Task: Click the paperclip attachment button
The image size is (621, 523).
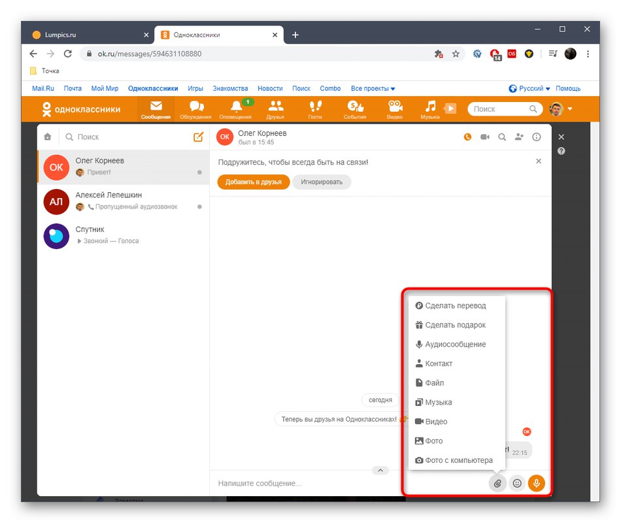Action: tap(497, 483)
